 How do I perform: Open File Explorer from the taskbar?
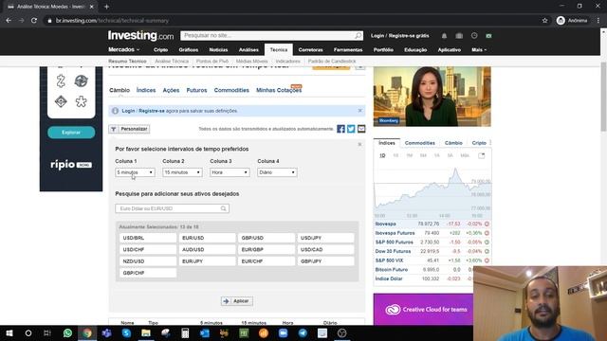pos(145,332)
